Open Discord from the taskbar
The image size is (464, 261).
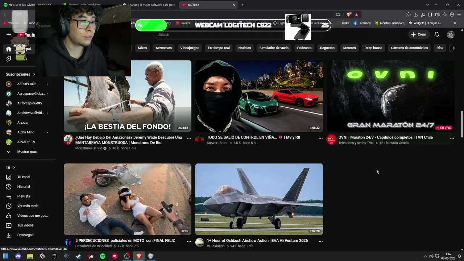pyautogui.click(x=18, y=256)
